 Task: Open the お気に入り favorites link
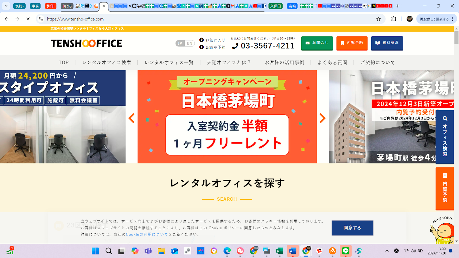point(212,40)
